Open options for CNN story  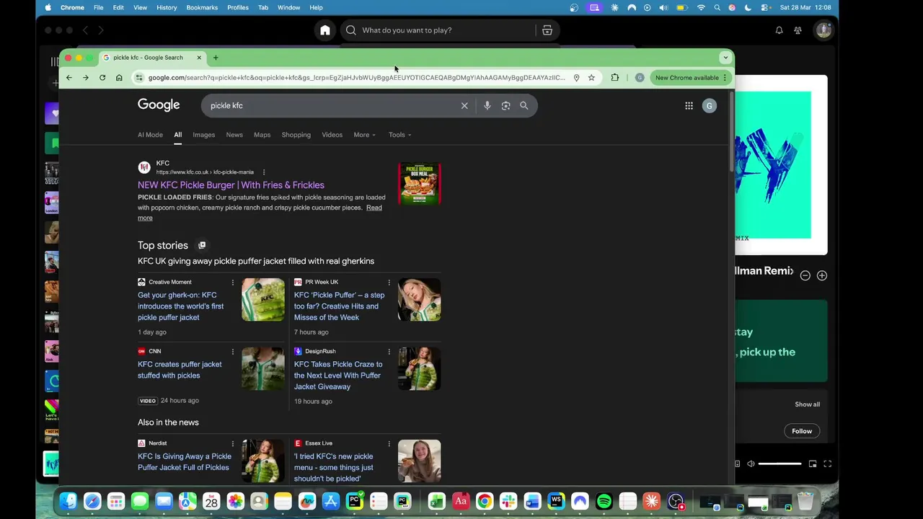[x=232, y=352]
